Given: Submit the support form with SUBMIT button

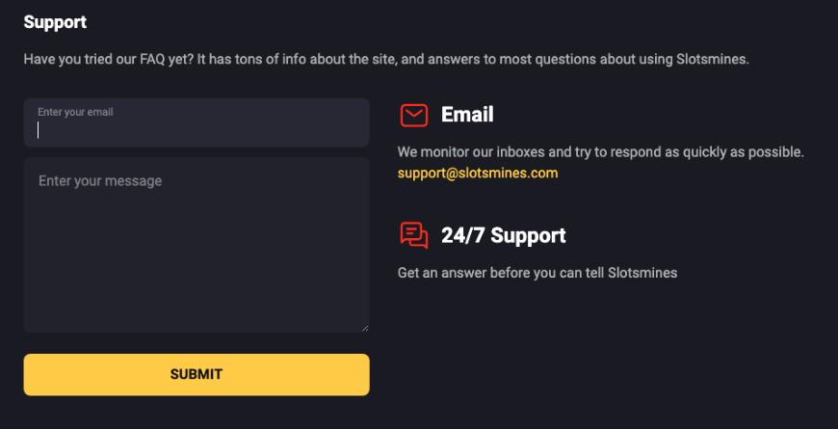Looking at the screenshot, I should coord(196,374).
